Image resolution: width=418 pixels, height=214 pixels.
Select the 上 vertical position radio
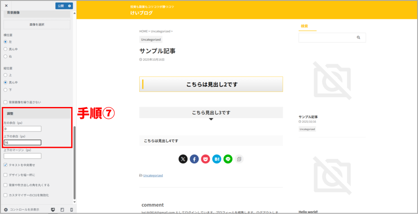(5, 75)
